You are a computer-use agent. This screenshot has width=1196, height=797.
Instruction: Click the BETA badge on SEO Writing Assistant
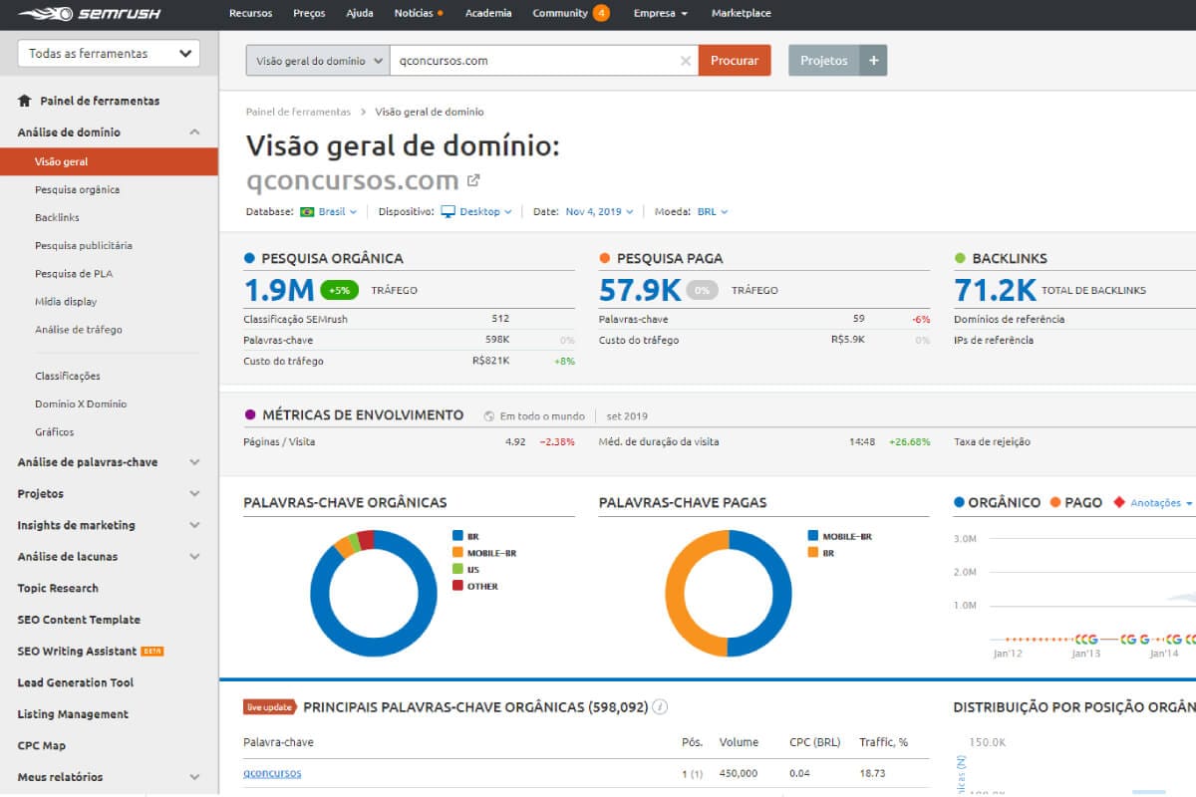coord(151,652)
